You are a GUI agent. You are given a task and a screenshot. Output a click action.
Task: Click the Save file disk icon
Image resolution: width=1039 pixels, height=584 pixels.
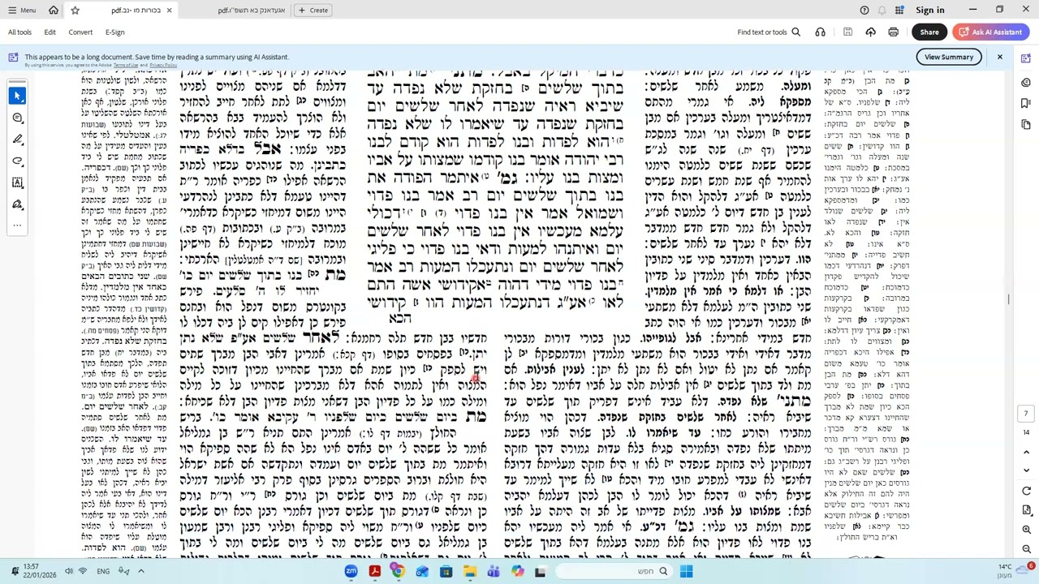(x=847, y=32)
